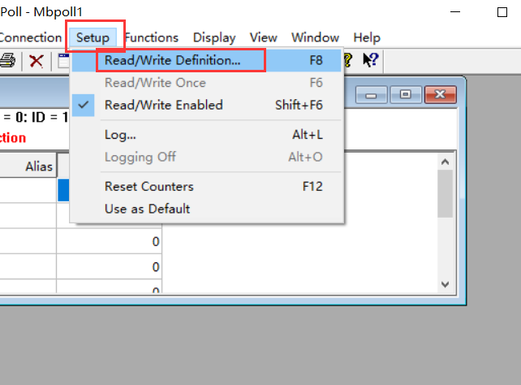521x385 pixels.
Task: Open the Display menu
Action: 214,37
